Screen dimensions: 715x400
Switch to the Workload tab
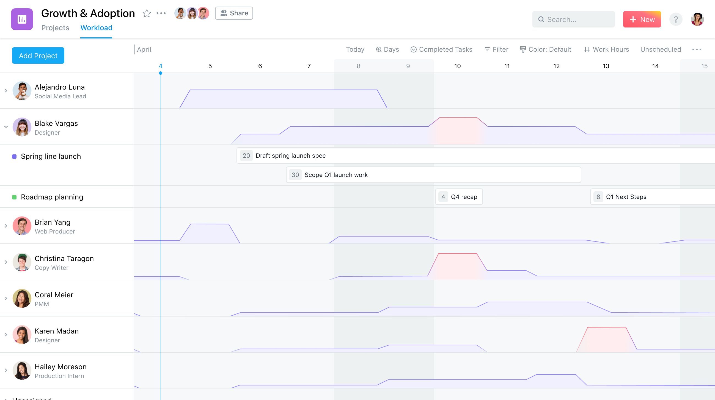click(96, 27)
